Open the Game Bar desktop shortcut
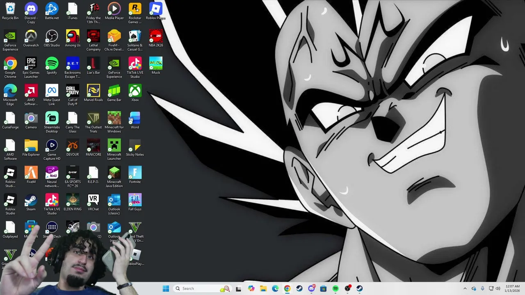 pos(114,93)
